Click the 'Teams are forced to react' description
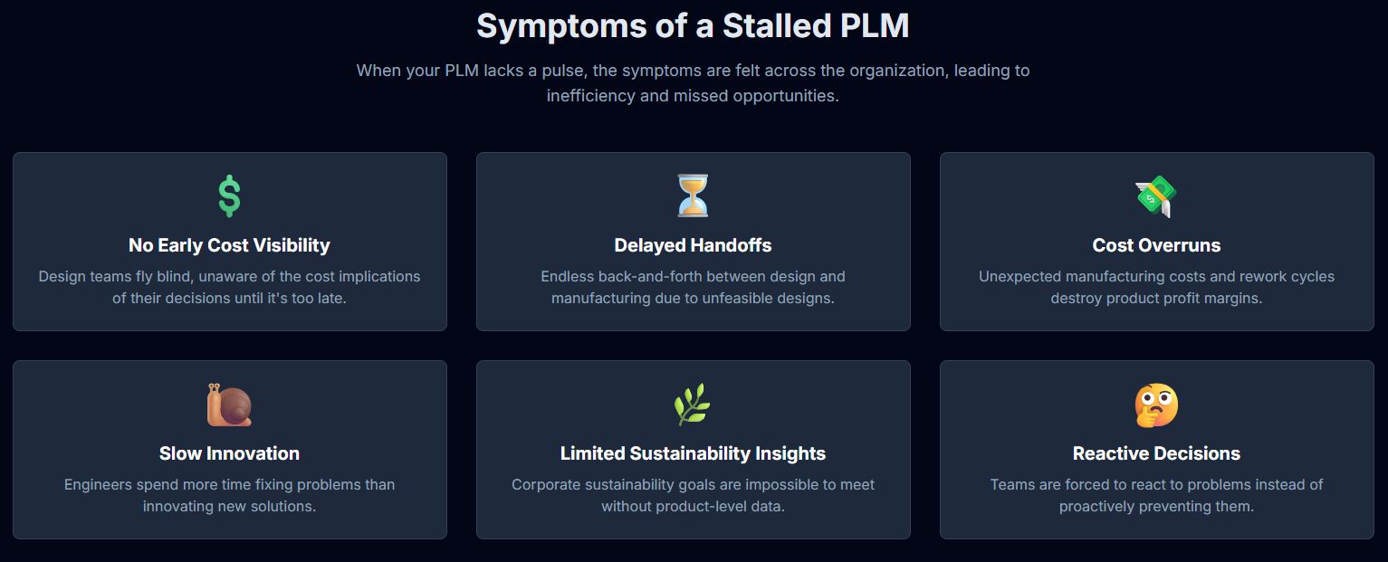The image size is (1388, 562). [1156, 495]
